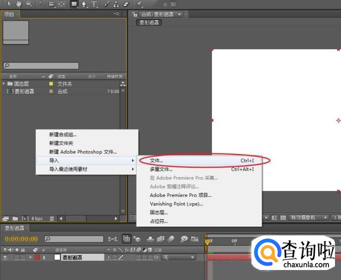Click the 0:00:00:00 timecode display

point(21,239)
